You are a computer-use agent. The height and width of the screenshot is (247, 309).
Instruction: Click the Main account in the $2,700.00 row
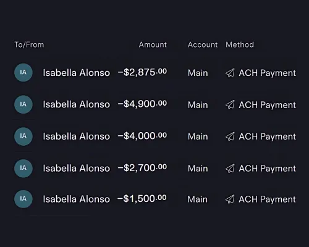point(198,169)
